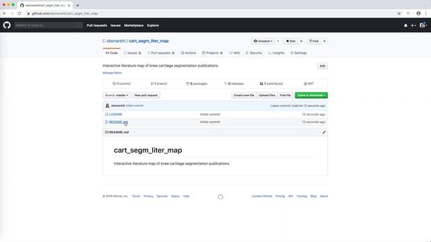The image size is (431, 242).
Task: Open the plus create-new menu
Action: pyautogui.click(x=413, y=26)
